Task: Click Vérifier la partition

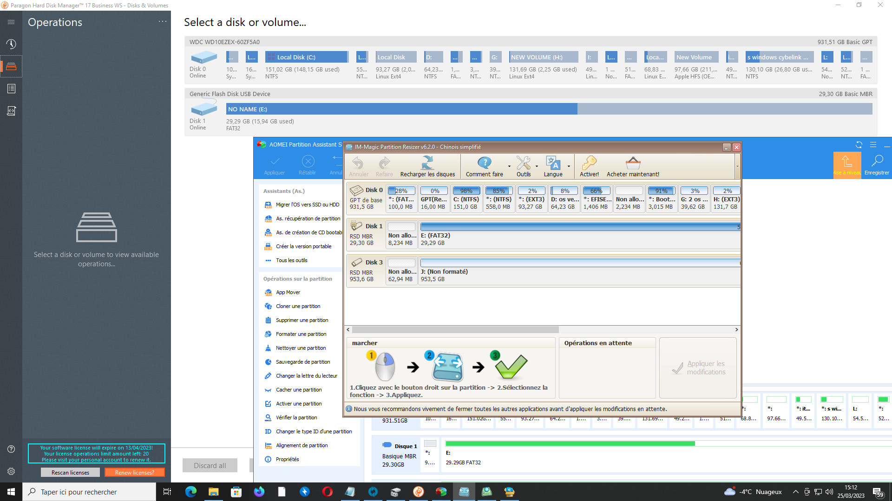Action: pos(291,417)
